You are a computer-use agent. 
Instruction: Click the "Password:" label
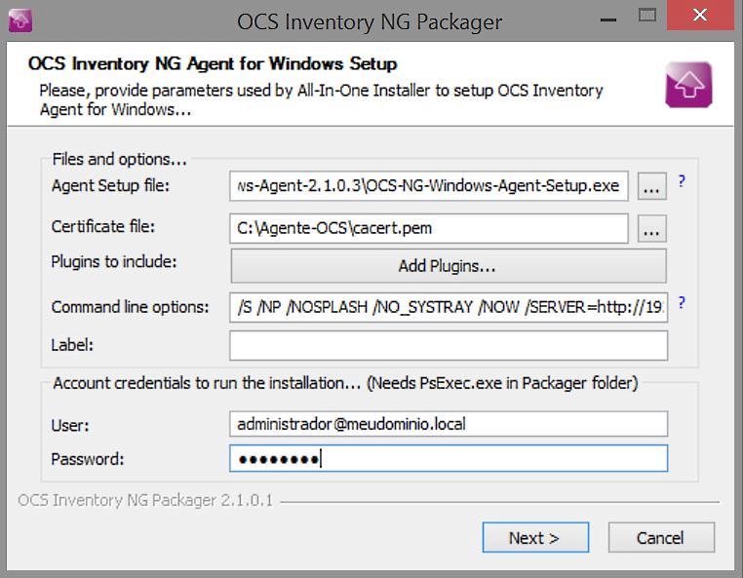(x=87, y=459)
